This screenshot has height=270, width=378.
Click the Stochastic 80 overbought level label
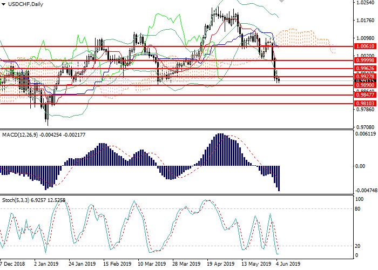point(358,208)
